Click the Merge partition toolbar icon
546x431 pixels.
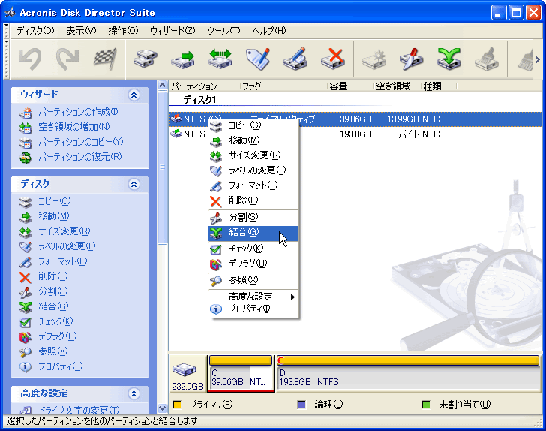click(x=449, y=59)
